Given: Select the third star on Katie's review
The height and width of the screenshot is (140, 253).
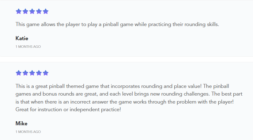Looking at the screenshot, I should tap(32, 12).
